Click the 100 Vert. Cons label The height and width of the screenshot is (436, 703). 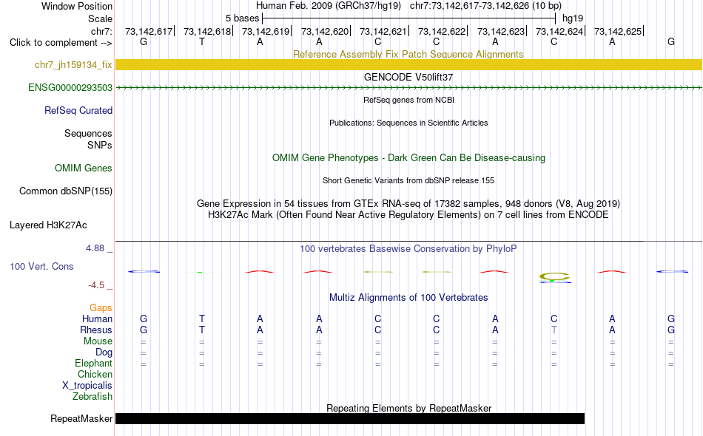click(x=41, y=266)
